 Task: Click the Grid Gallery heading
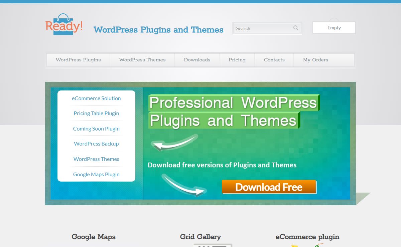point(200,237)
